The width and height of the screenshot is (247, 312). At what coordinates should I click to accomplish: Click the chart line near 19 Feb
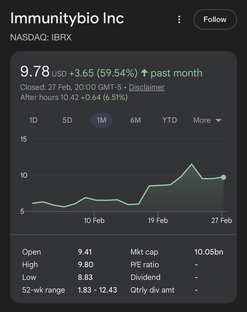coord(159,186)
